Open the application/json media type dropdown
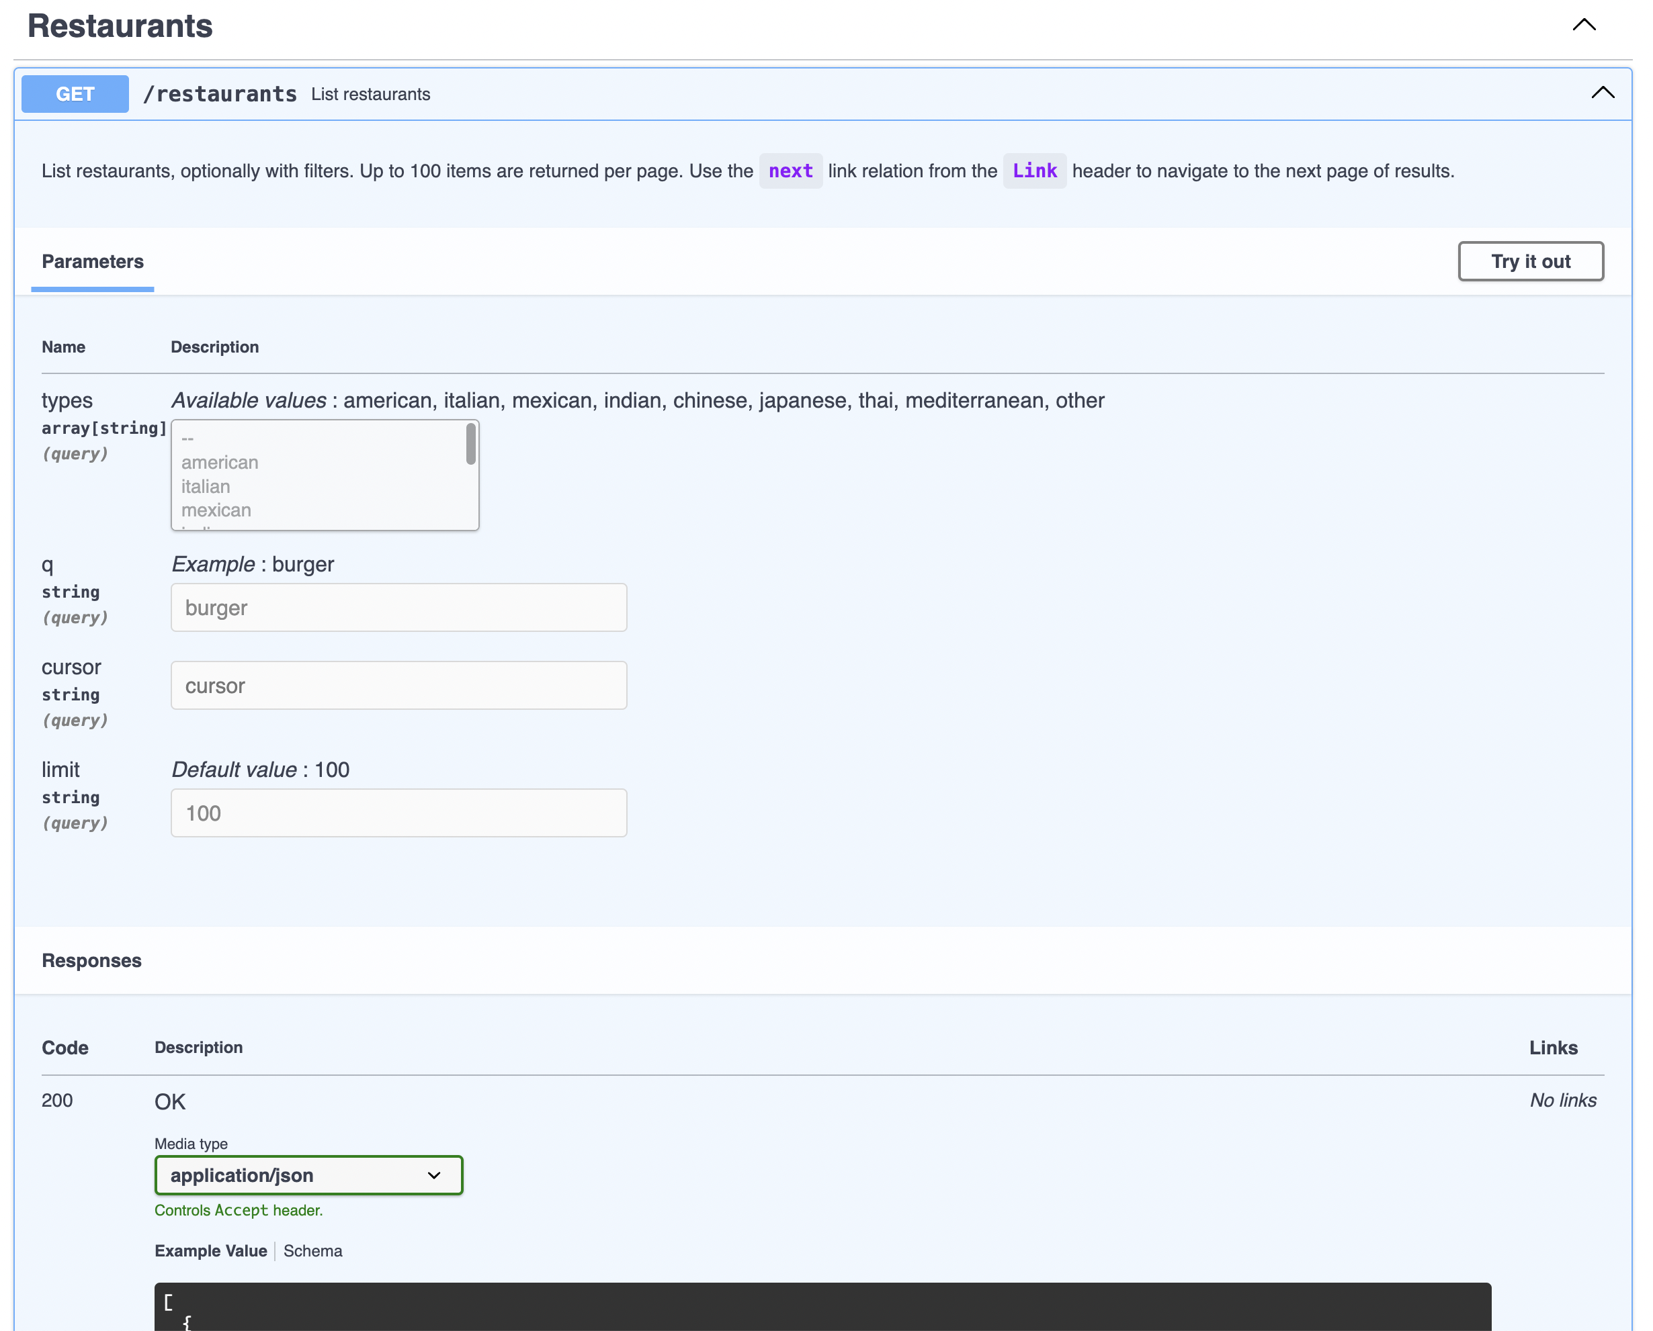1653x1331 pixels. click(x=308, y=1175)
